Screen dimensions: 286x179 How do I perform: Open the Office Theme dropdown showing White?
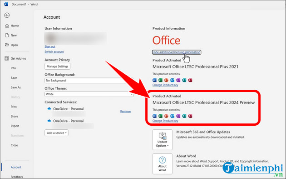point(89,94)
